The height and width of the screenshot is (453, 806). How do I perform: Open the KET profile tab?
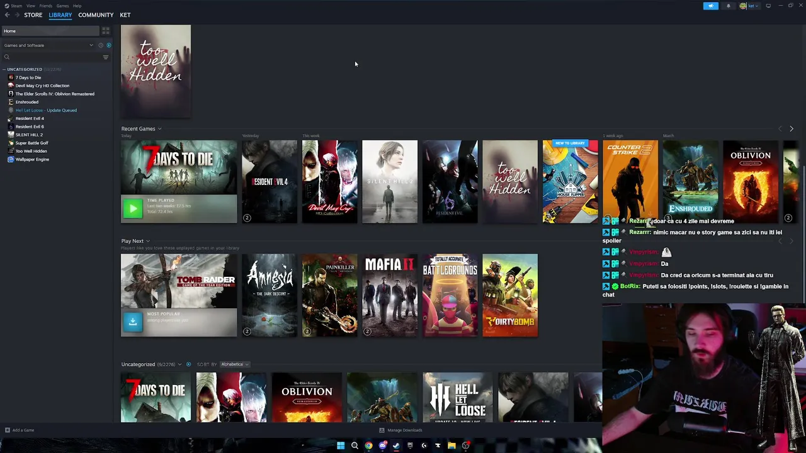coord(125,15)
